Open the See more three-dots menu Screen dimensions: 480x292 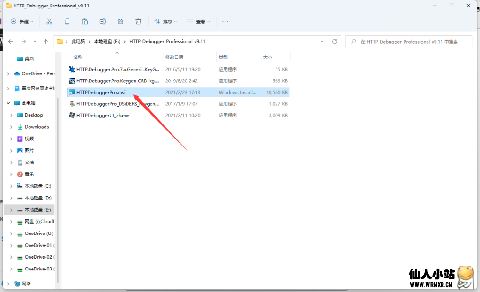click(x=225, y=22)
